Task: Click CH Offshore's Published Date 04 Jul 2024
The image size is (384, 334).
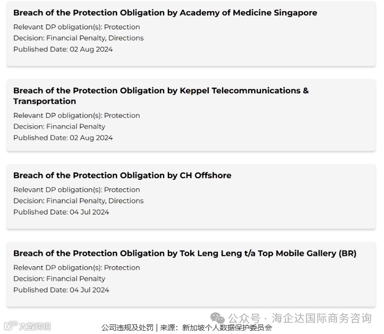Action: 61,212
